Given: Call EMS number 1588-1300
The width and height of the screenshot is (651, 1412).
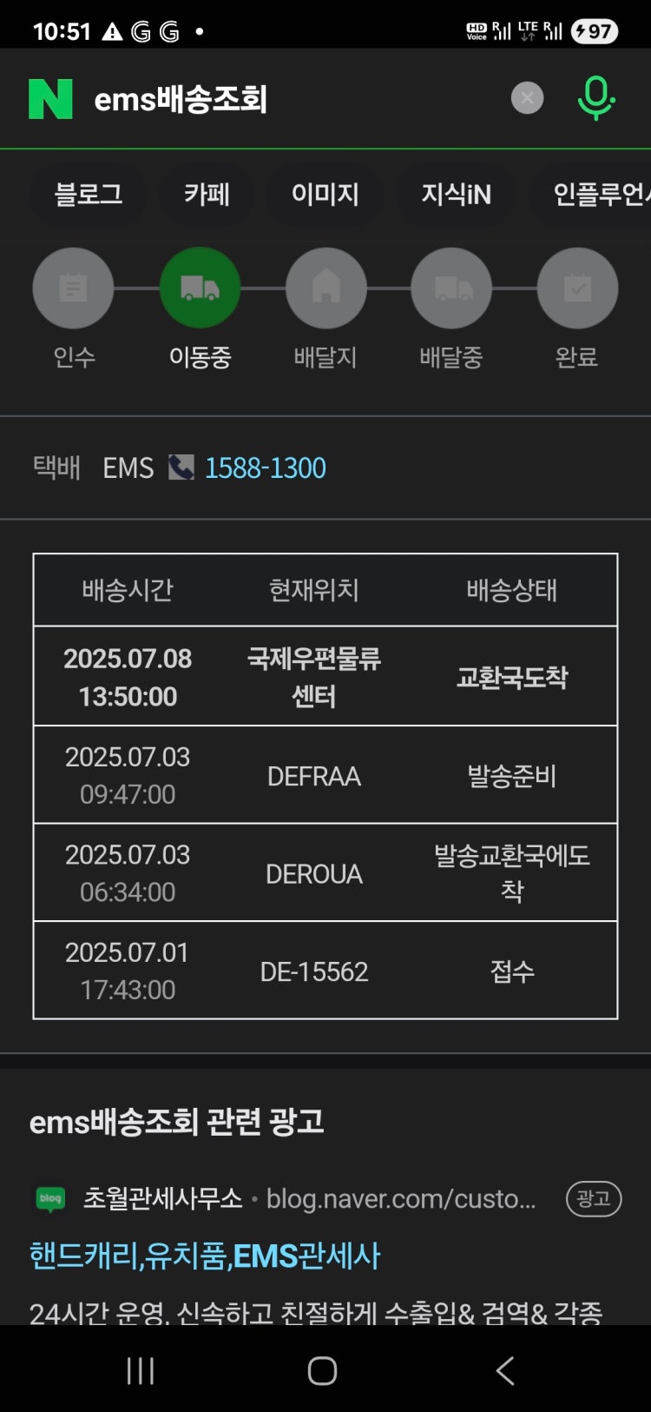Looking at the screenshot, I should 266,468.
